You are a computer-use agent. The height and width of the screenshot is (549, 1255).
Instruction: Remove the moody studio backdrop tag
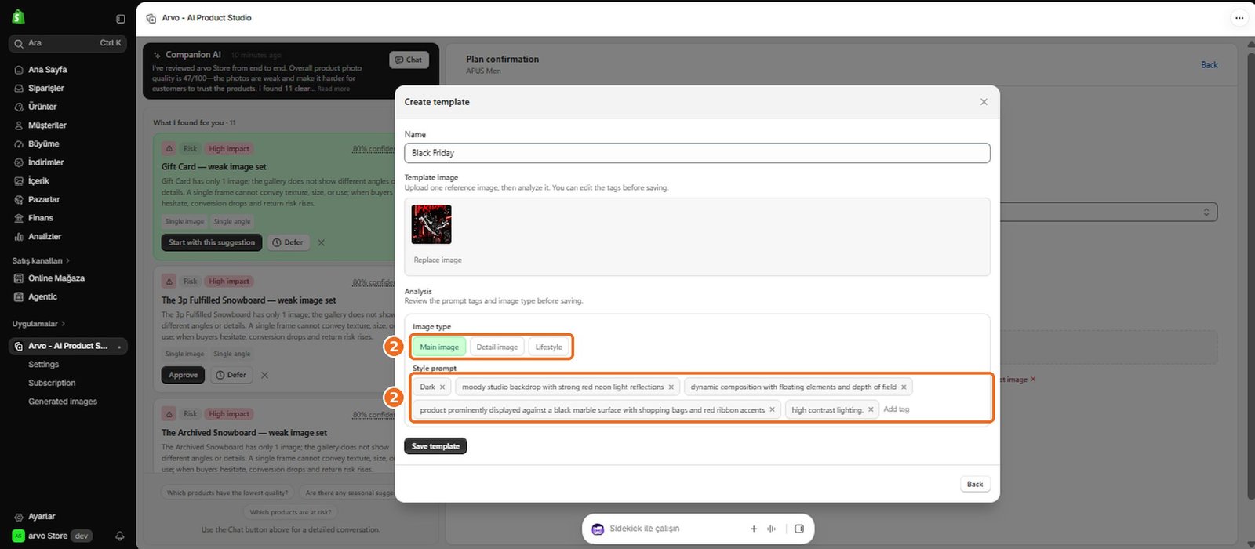point(671,387)
